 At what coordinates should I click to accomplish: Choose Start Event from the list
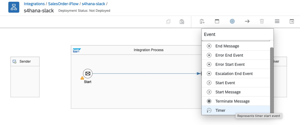tap(236, 83)
